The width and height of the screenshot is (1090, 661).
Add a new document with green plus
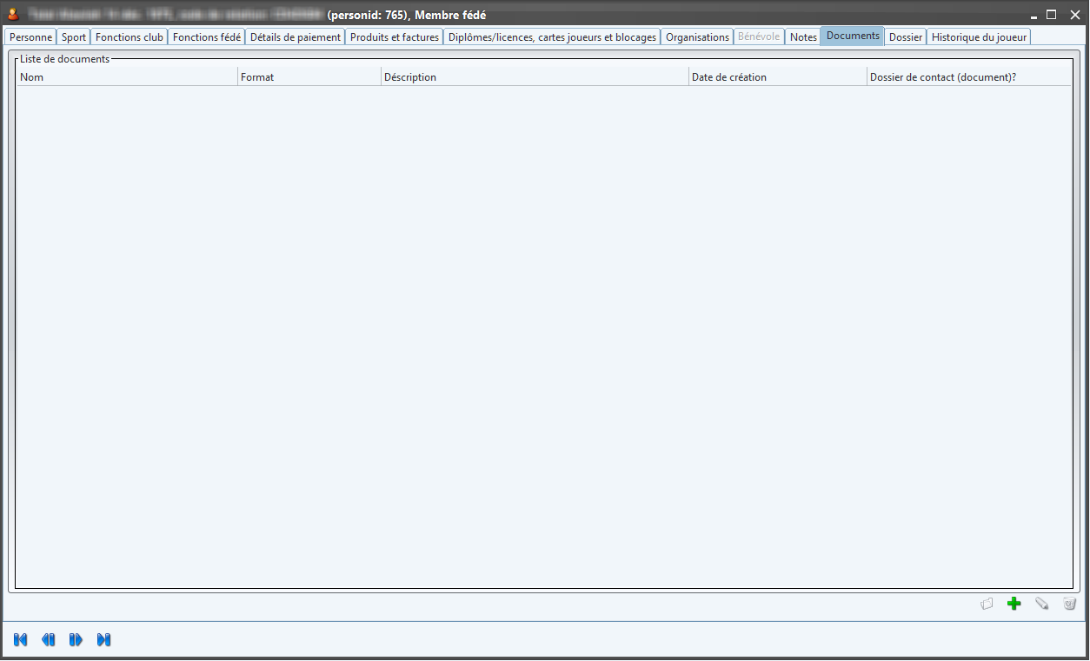point(1014,604)
